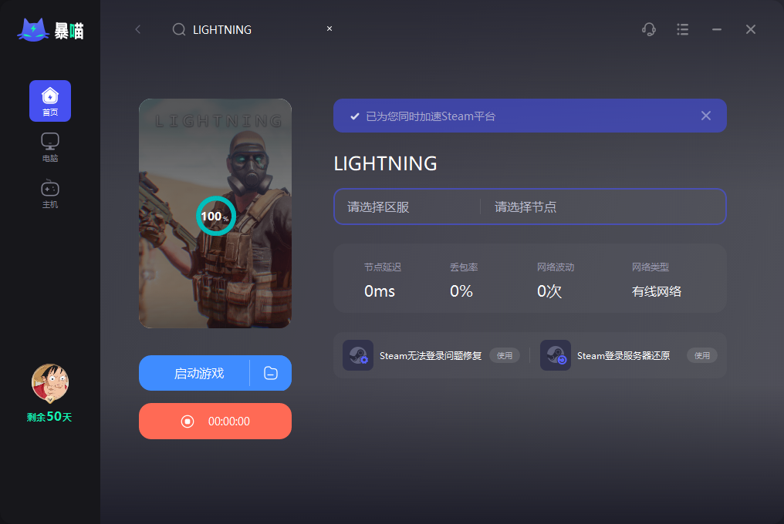Switch to the 主机 console tab

point(50,194)
